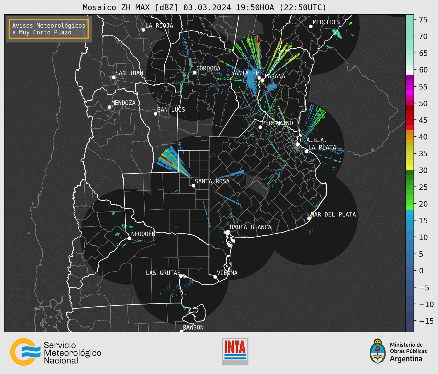
Task: Click the LAS GRUTAS city marker dot
Action: click(x=181, y=276)
